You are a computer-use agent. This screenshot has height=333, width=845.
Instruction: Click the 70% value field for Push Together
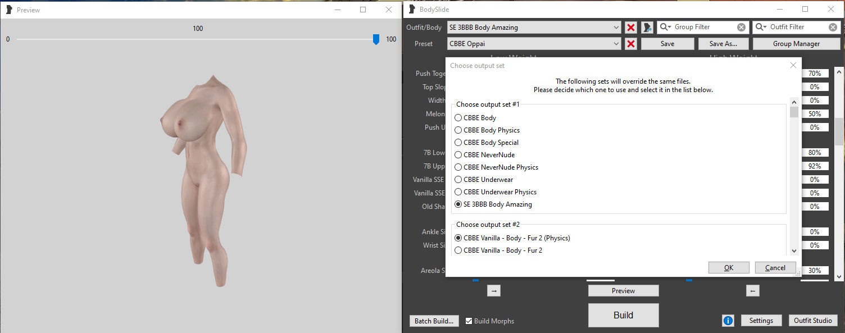tap(815, 74)
